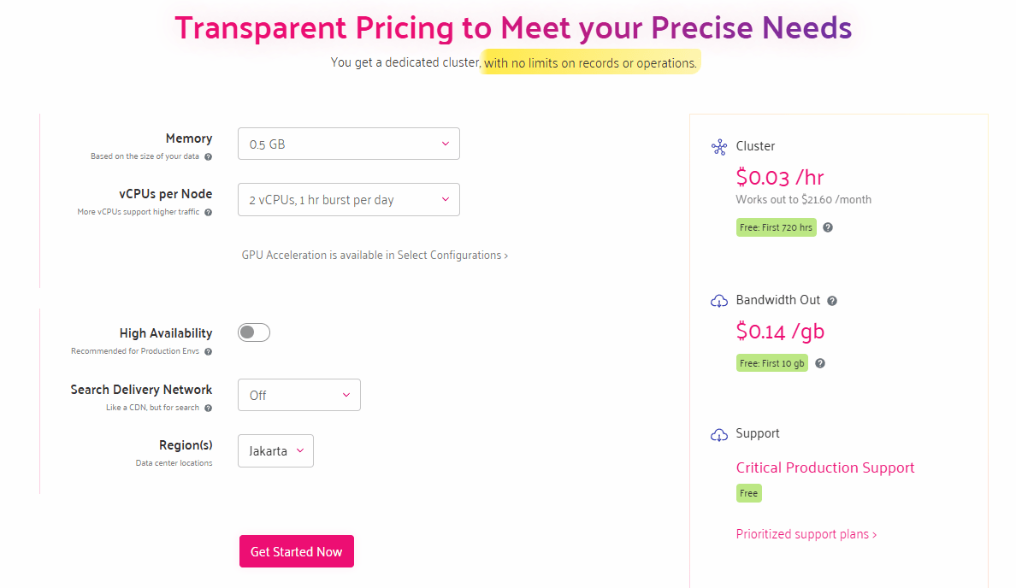Click question mark beside Free First 10 gb
The height and width of the screenshot is (588, 1016).
(x=819, y=362)
